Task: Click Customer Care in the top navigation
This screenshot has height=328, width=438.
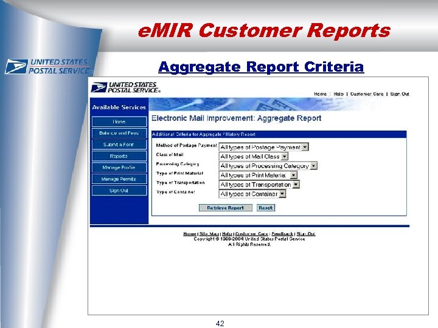Action: click(x=367, y=94)
